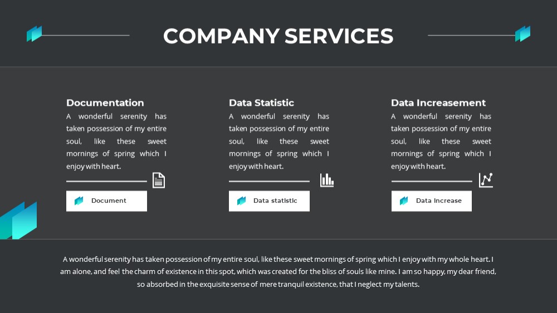
Task: Click teal icon inside Data statistic button
Action: coord(242,200)
